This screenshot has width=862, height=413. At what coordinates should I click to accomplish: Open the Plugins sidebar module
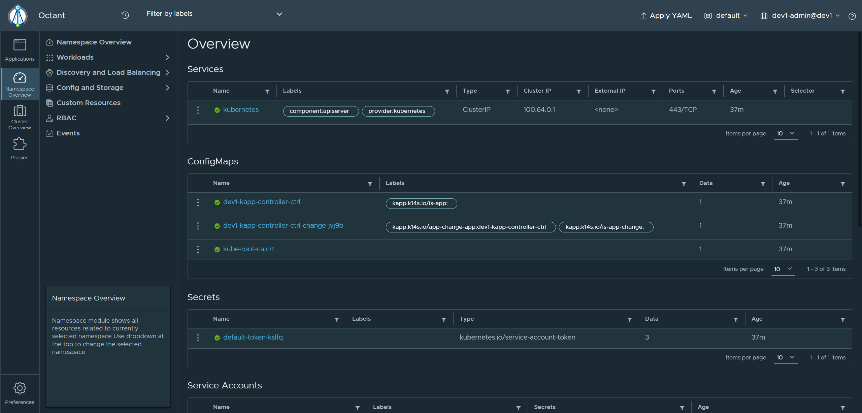(20, 149)
